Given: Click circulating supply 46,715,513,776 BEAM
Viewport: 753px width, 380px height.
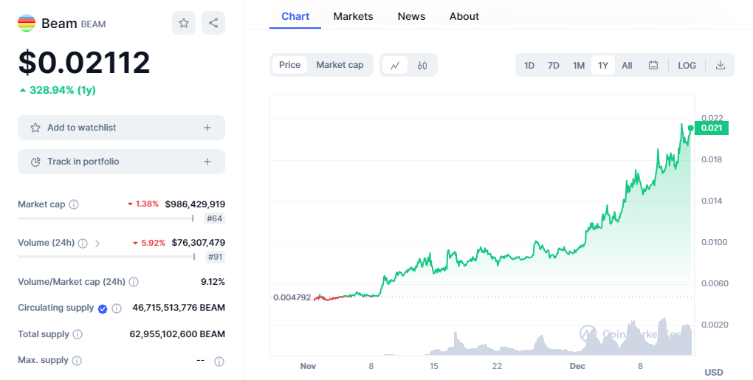Looking at the screenshot, I should coord(179,308).
